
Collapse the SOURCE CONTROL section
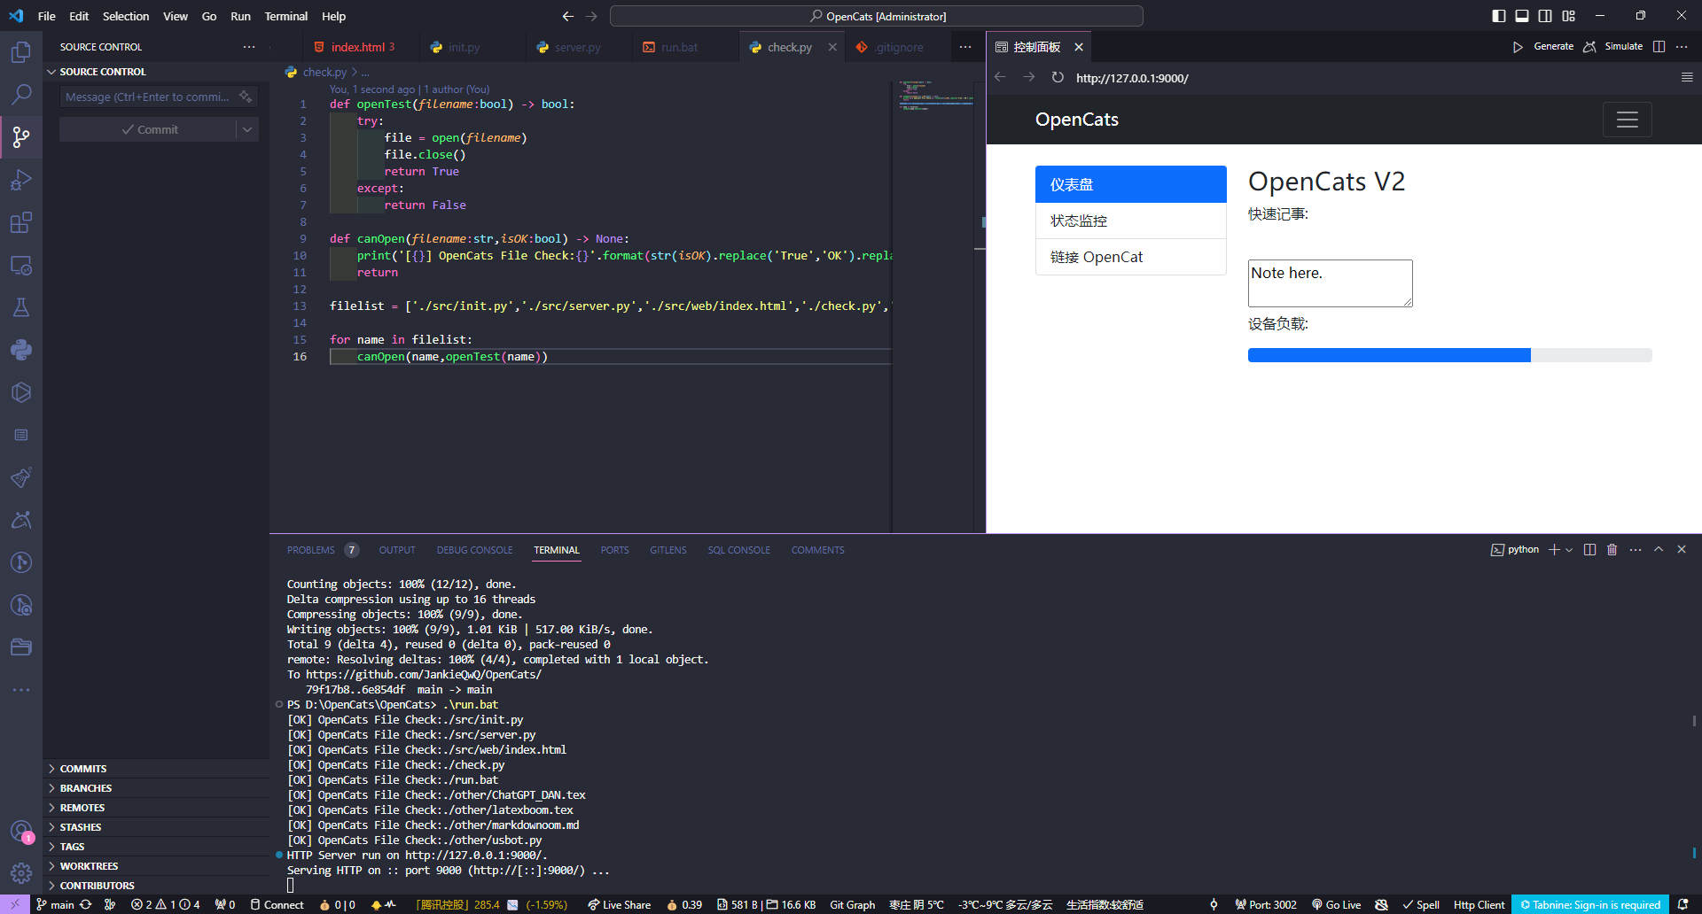pyautogui.click(x=156, y=72)
